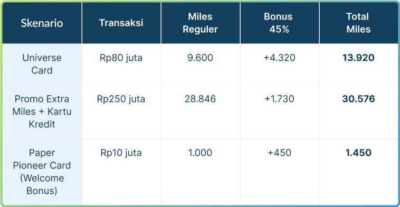Select Paper Pioneer Card Welcome Bonus label
This screenshot has width=400, height=207.
[42, 172]
